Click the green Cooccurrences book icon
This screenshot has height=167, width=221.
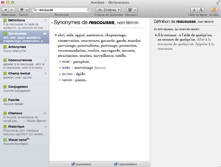pos(5,60)
